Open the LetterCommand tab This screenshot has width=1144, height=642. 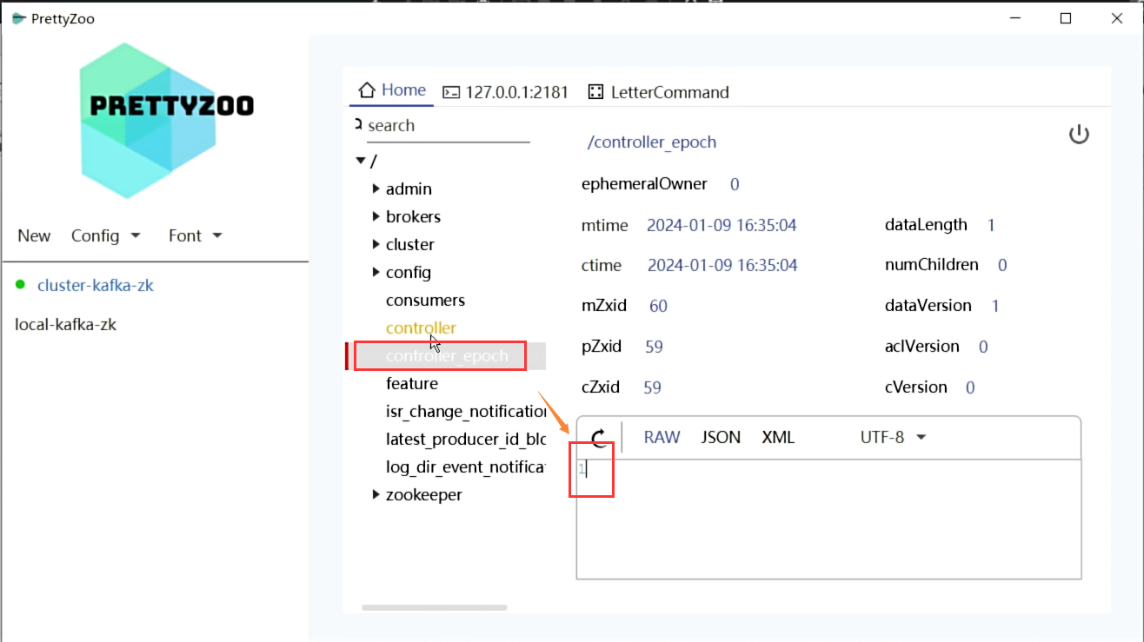(658, 92)
